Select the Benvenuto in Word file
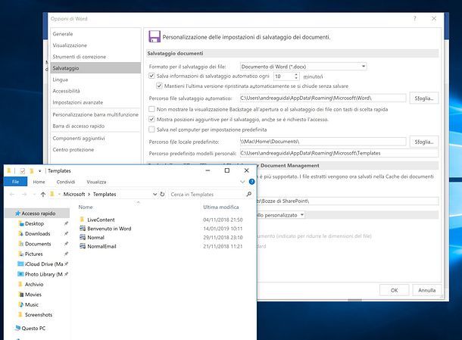This screenshot has height=340, width=462. (105, 229)
